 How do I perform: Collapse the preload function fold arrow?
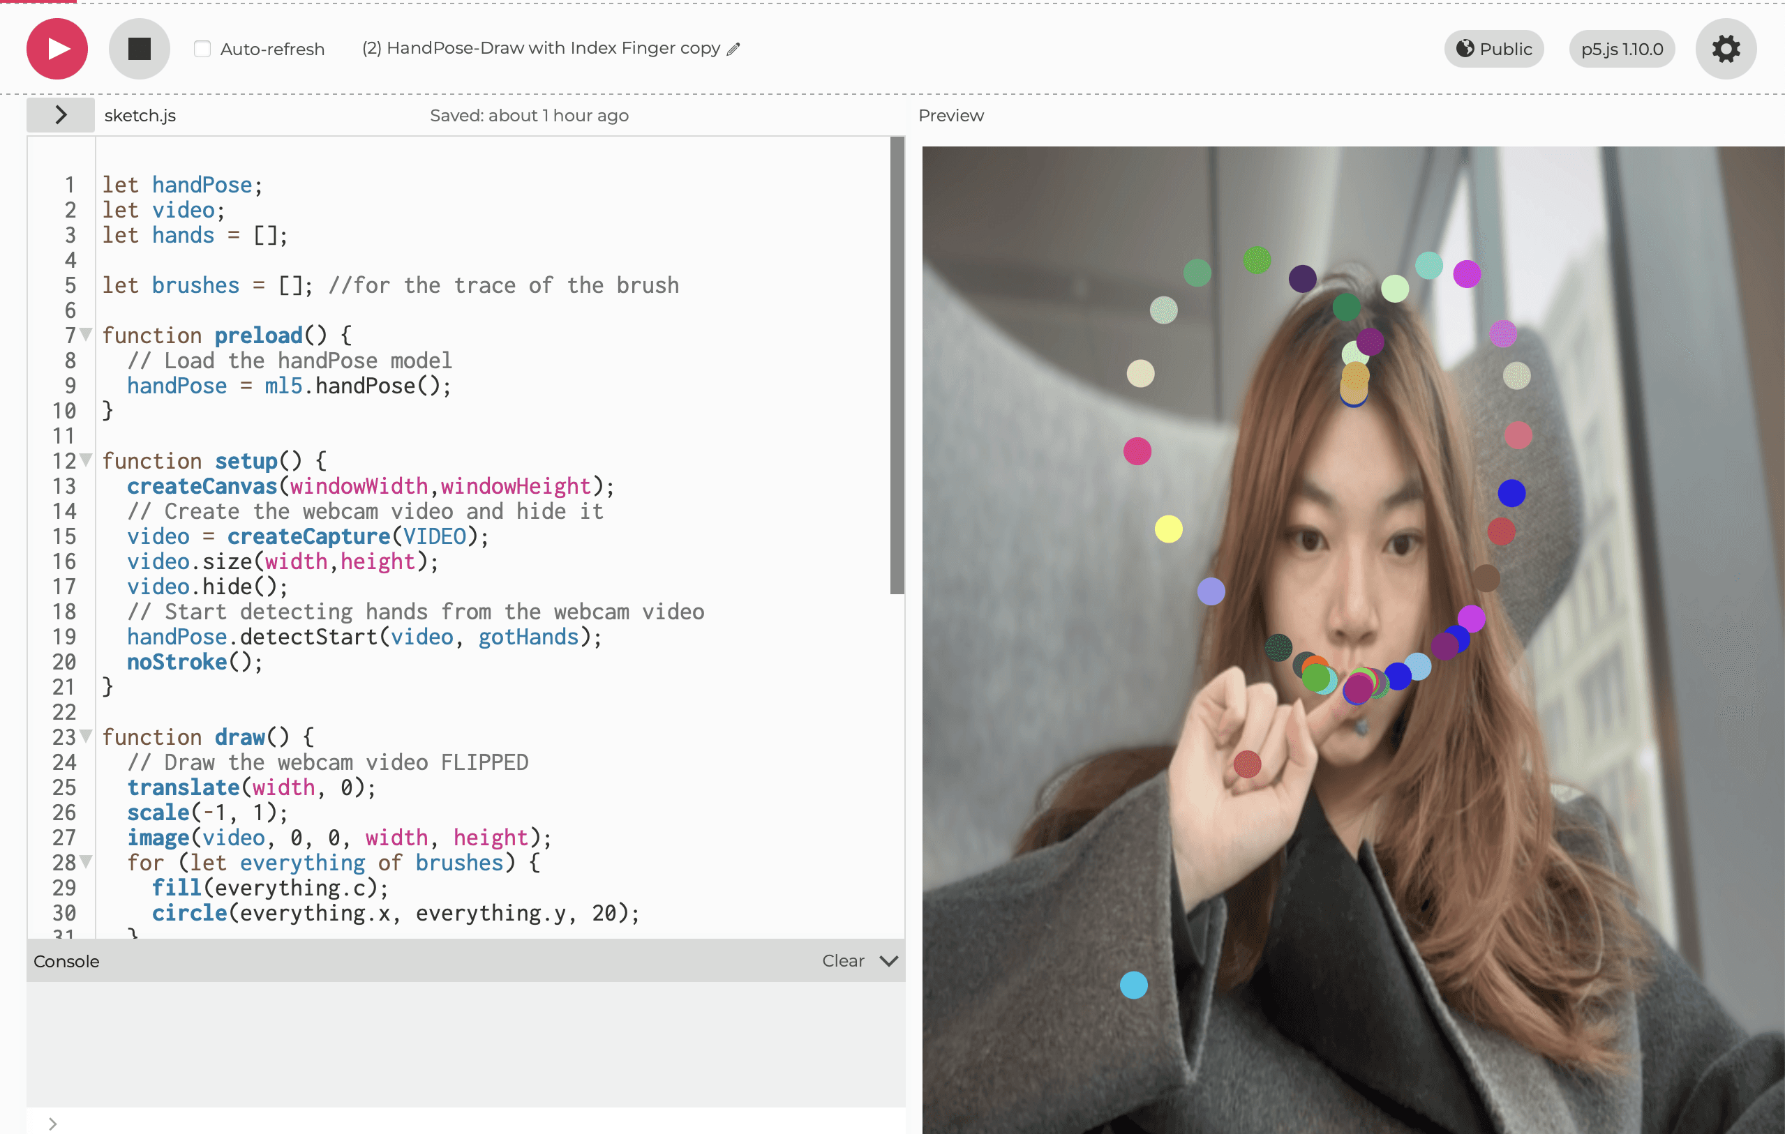point(86,335)
